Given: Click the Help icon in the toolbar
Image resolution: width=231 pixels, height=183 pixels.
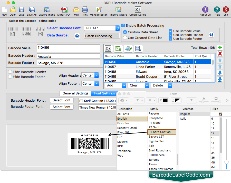Looking at the screenshot, I should pyautogui.click(x=217, y=10).
